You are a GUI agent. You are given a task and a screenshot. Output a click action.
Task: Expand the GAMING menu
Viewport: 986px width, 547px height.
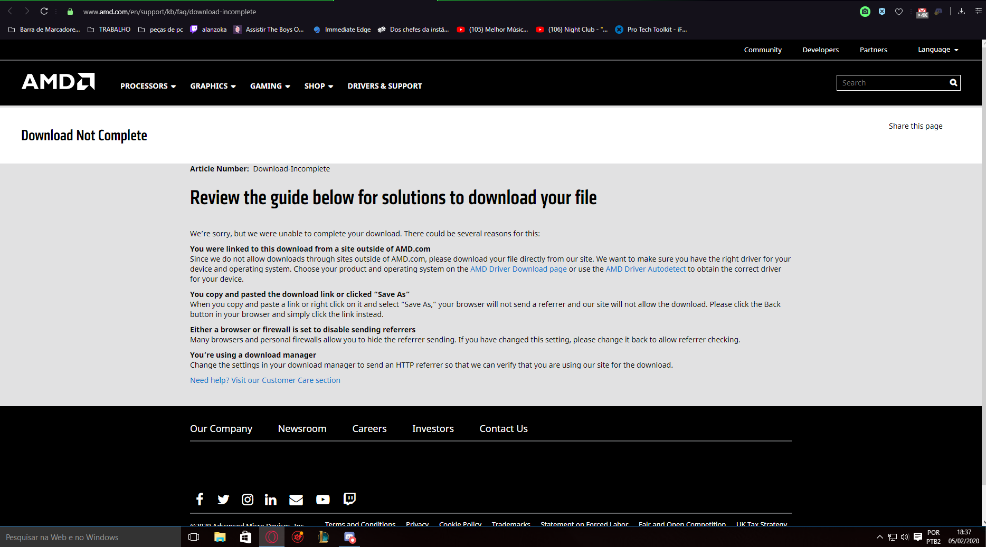270,86
